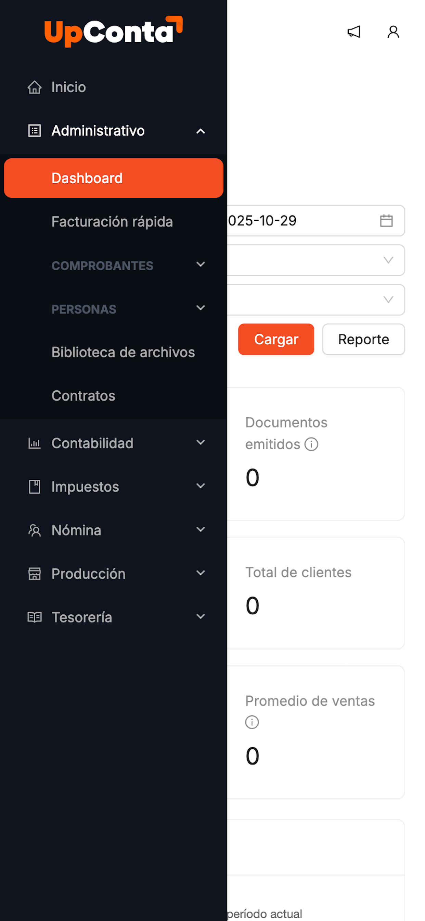
Task: Click the Documentos emitidos label
Action: pyautogui.click(x=286, y=433)
